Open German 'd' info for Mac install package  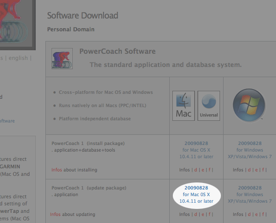pyautogui.click(x=196, y=170)
